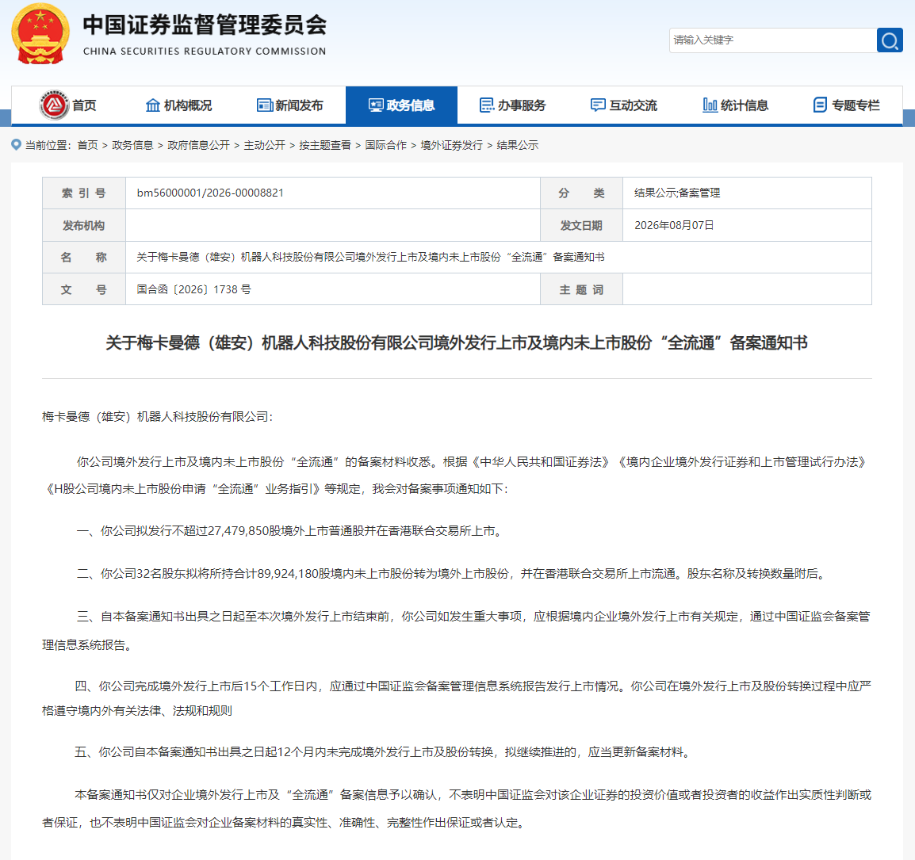The height and width of the screenshot is (860, 915).
Task: Go to 政务信息 in the breadcrumb
Action: click(x=132, y=145)
